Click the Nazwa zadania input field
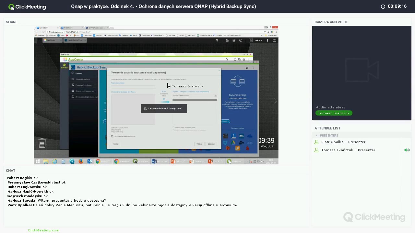The width and height of the screenshot is (415, 233). (133, 87)
